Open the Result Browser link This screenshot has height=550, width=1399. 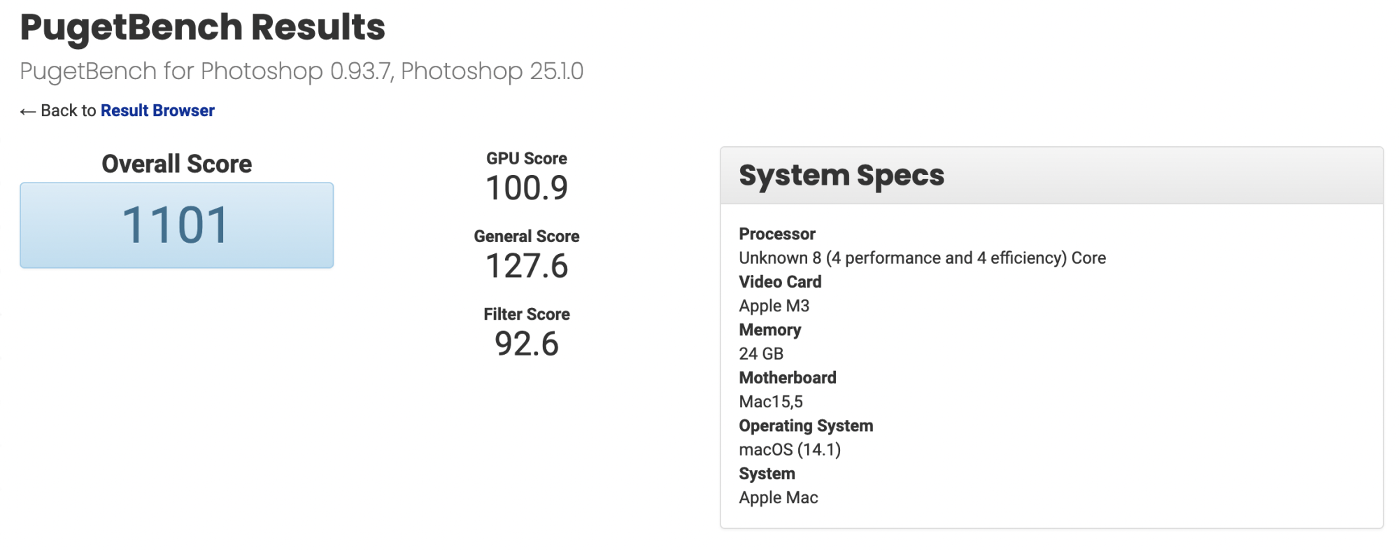(x=157, y=111)
